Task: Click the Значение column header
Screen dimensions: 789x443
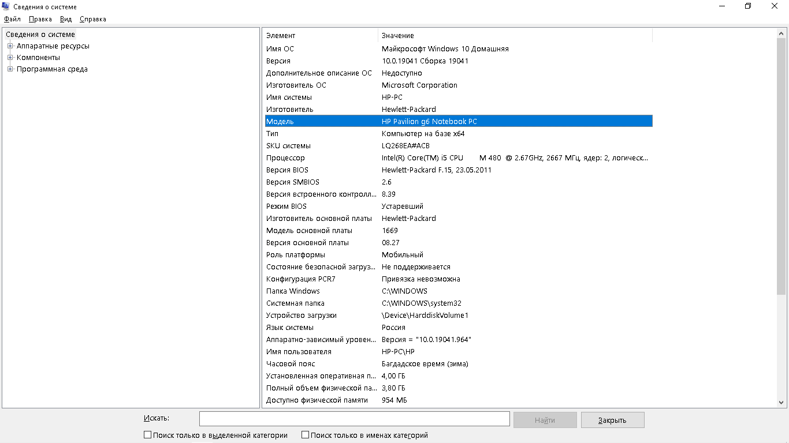Action: tap(515, 36)
